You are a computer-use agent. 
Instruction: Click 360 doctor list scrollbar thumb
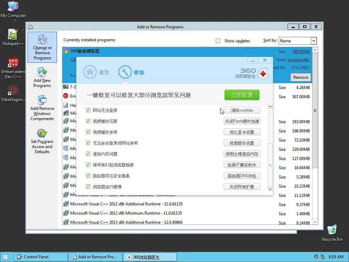point(270,165)
